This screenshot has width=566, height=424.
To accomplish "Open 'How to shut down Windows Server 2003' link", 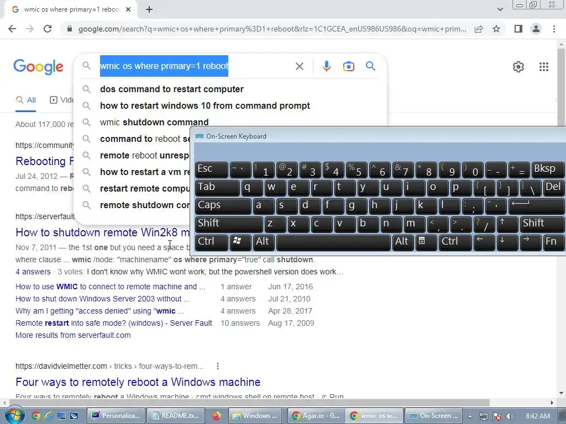I will coord(102,299).
